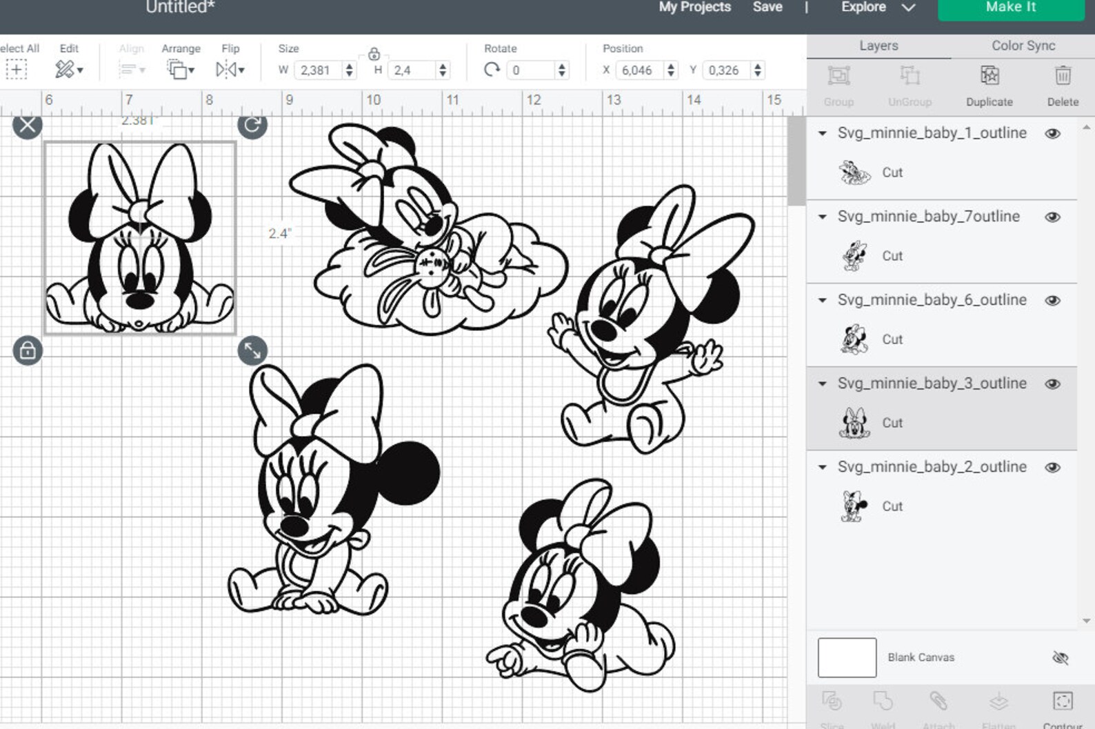1095x729 pixels.
Task: Adjust the Width stepper arrows
Action: tap(350, 70)
